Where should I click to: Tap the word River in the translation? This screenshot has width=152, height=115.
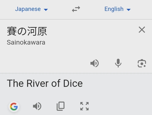[38, 83]
